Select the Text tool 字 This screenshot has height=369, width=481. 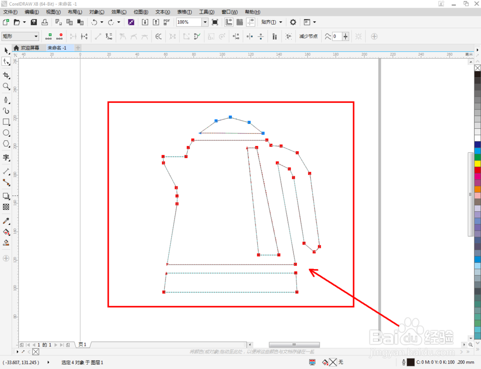point(6,158)
